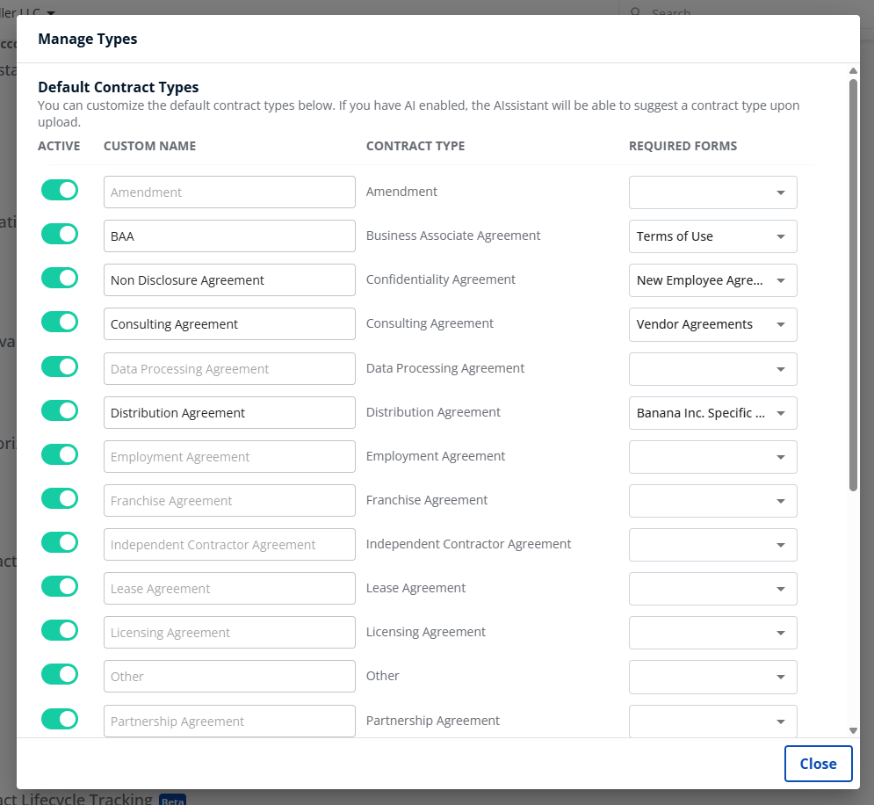
Task: Switch off the Franchise Agreement toggle
Action: pyautogui.click(x=60, y=499)
